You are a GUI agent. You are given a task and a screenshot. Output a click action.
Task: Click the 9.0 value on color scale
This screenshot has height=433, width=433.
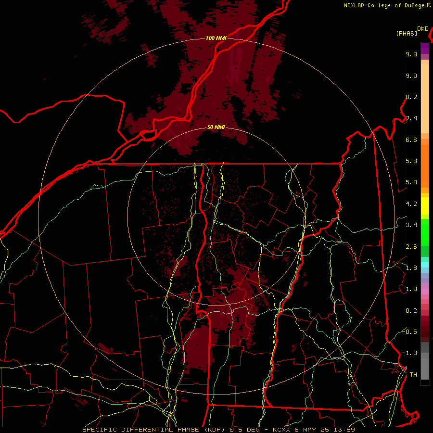(x=411, y=76)
